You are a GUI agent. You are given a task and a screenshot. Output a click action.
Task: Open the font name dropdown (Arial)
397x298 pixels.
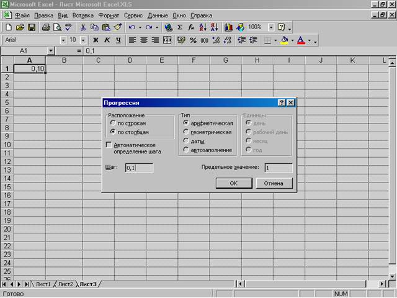[x=63, y=40]
